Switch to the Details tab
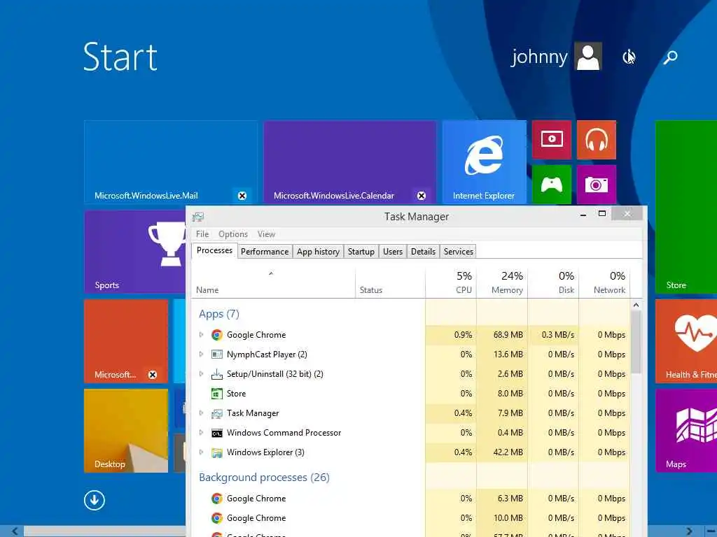This screenshot has height=537, width=717. pos(423,252)
